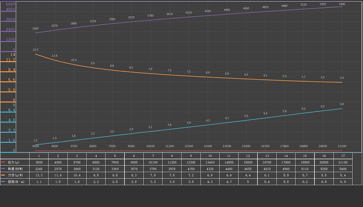Image resolution: width=363 pixels, height=207 pixels.
Task: Click the 9000 label on the chart x-axis
Action: tap(131, 146)
